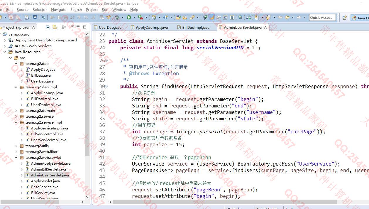Image resolution: width=369 pixels, height=209 pixels.
Task: Close the Project Explorer view
Action: click(33, 27)
